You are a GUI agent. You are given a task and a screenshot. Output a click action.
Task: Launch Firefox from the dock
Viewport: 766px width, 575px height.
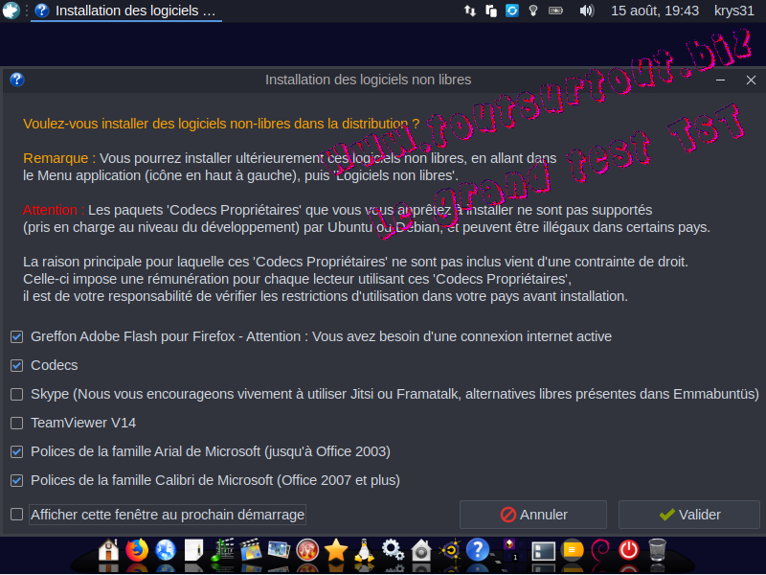[137, 550]
